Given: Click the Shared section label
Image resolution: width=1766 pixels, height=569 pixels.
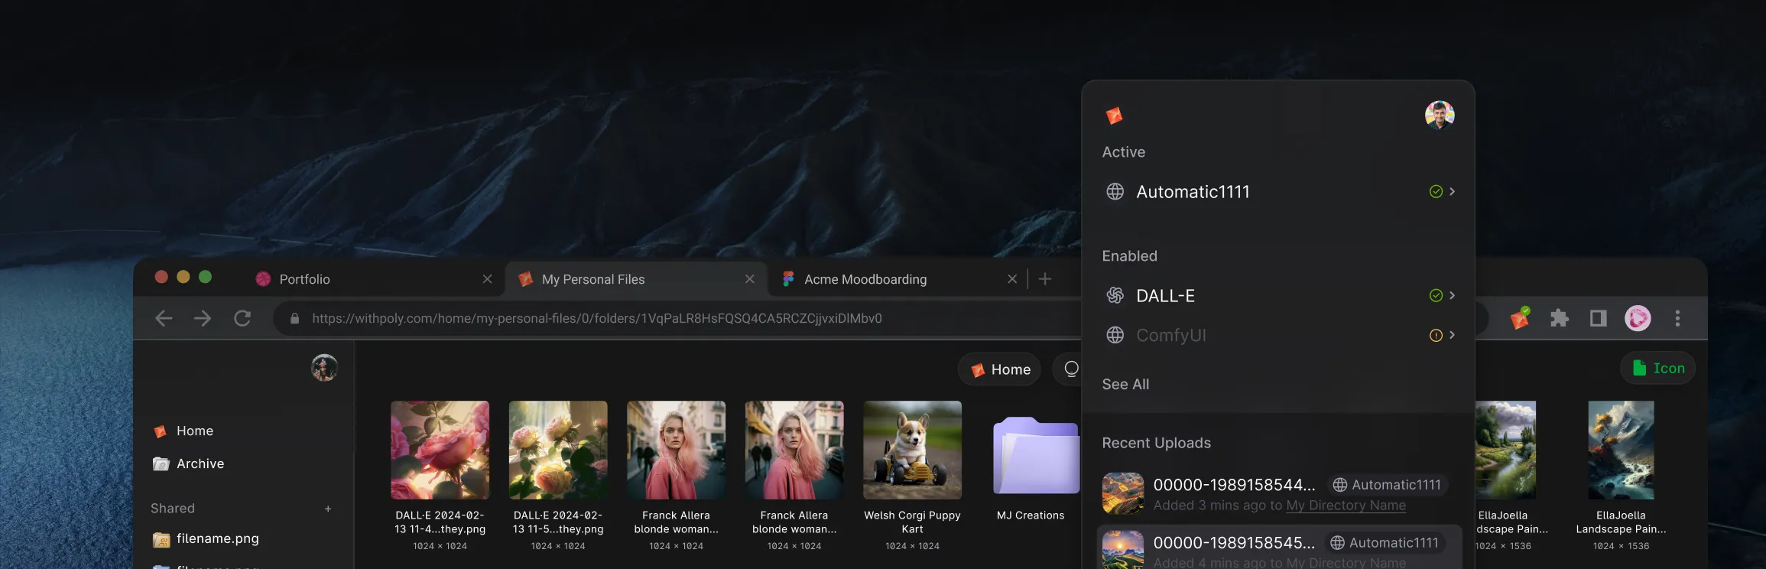Looking at the screenshot, I should point(173,509).
